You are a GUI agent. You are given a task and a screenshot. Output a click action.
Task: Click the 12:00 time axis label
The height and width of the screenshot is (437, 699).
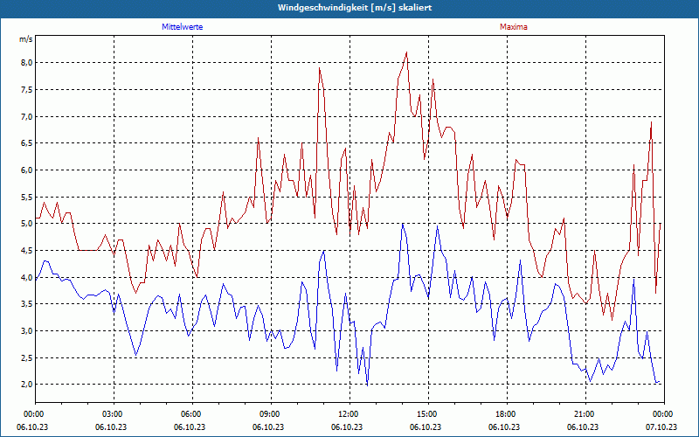point(349,414)
